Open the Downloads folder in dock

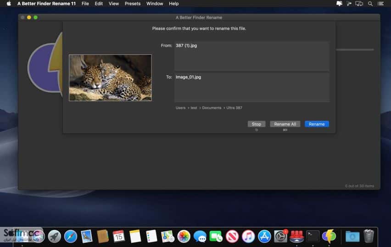pos(352,236)
